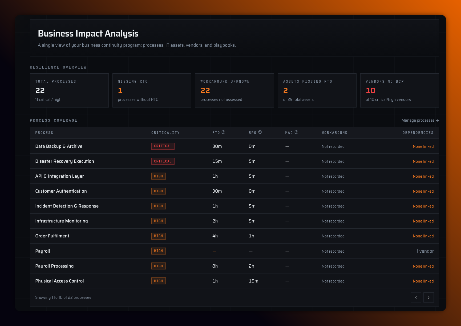461x326 pixels.
Task: Click CRITICAL badge for Disaster Recovery Execution
Action: click(163, 161)
